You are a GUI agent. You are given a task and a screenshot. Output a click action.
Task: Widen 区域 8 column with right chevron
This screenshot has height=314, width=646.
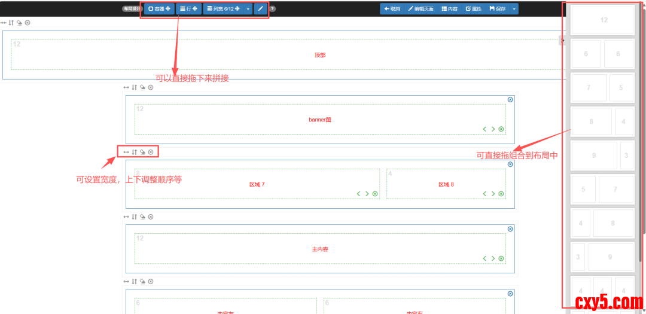point(493,194)
